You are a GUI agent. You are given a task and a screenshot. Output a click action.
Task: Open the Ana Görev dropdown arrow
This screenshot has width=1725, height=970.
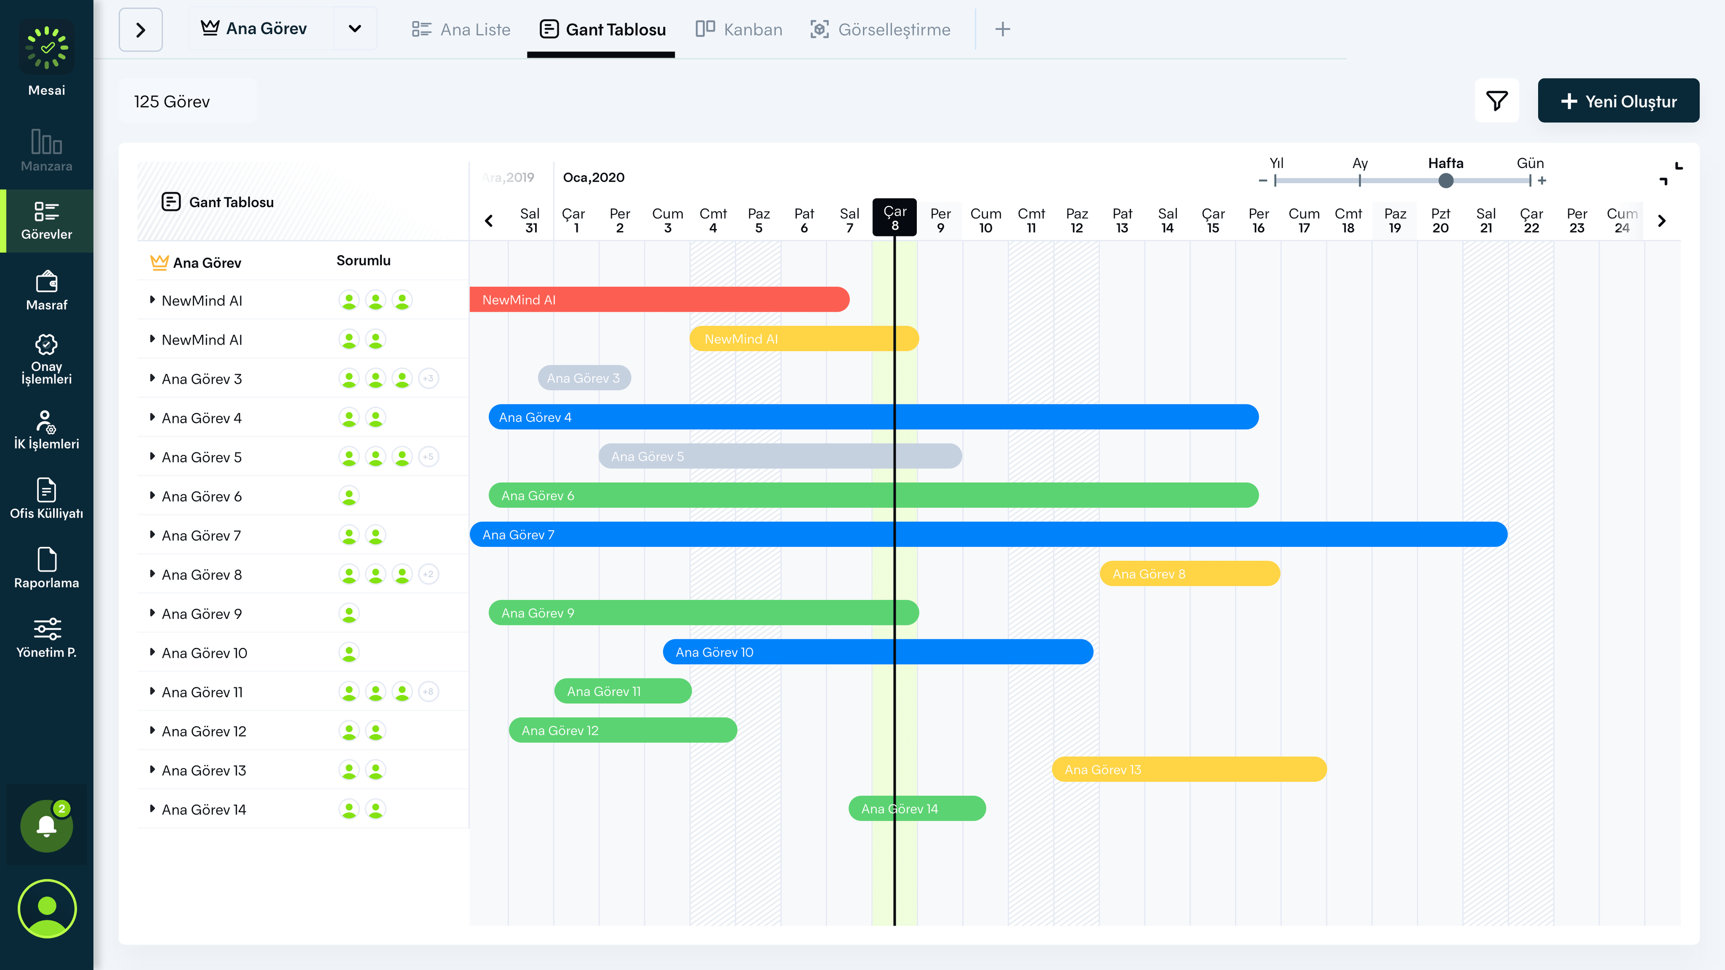click(355, 29)
